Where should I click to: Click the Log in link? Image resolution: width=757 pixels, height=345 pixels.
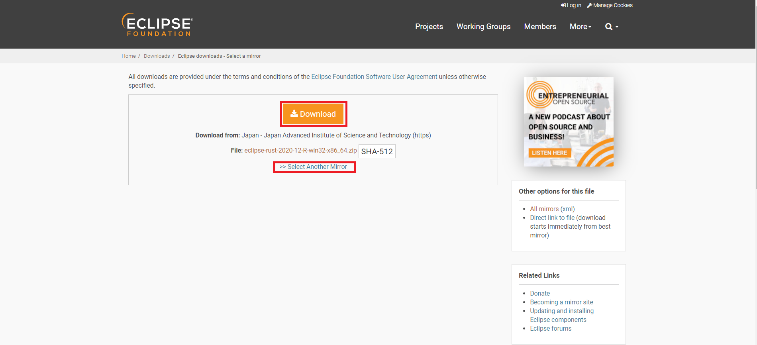[x=571, y=5]
